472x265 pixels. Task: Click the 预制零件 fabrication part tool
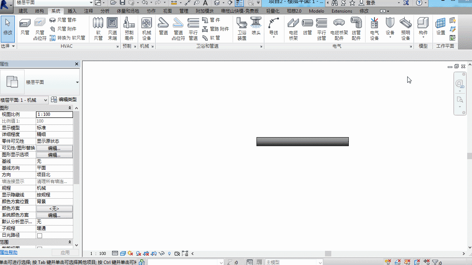pos(129,29)
